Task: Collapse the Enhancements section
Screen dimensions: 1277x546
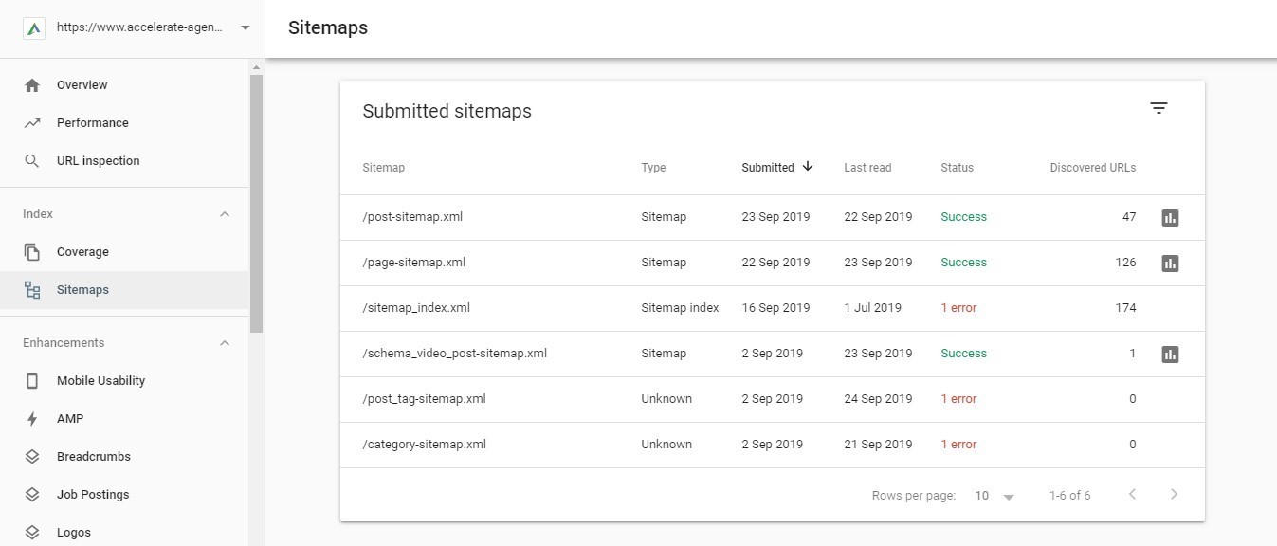Action: click(x=225, y=343)
